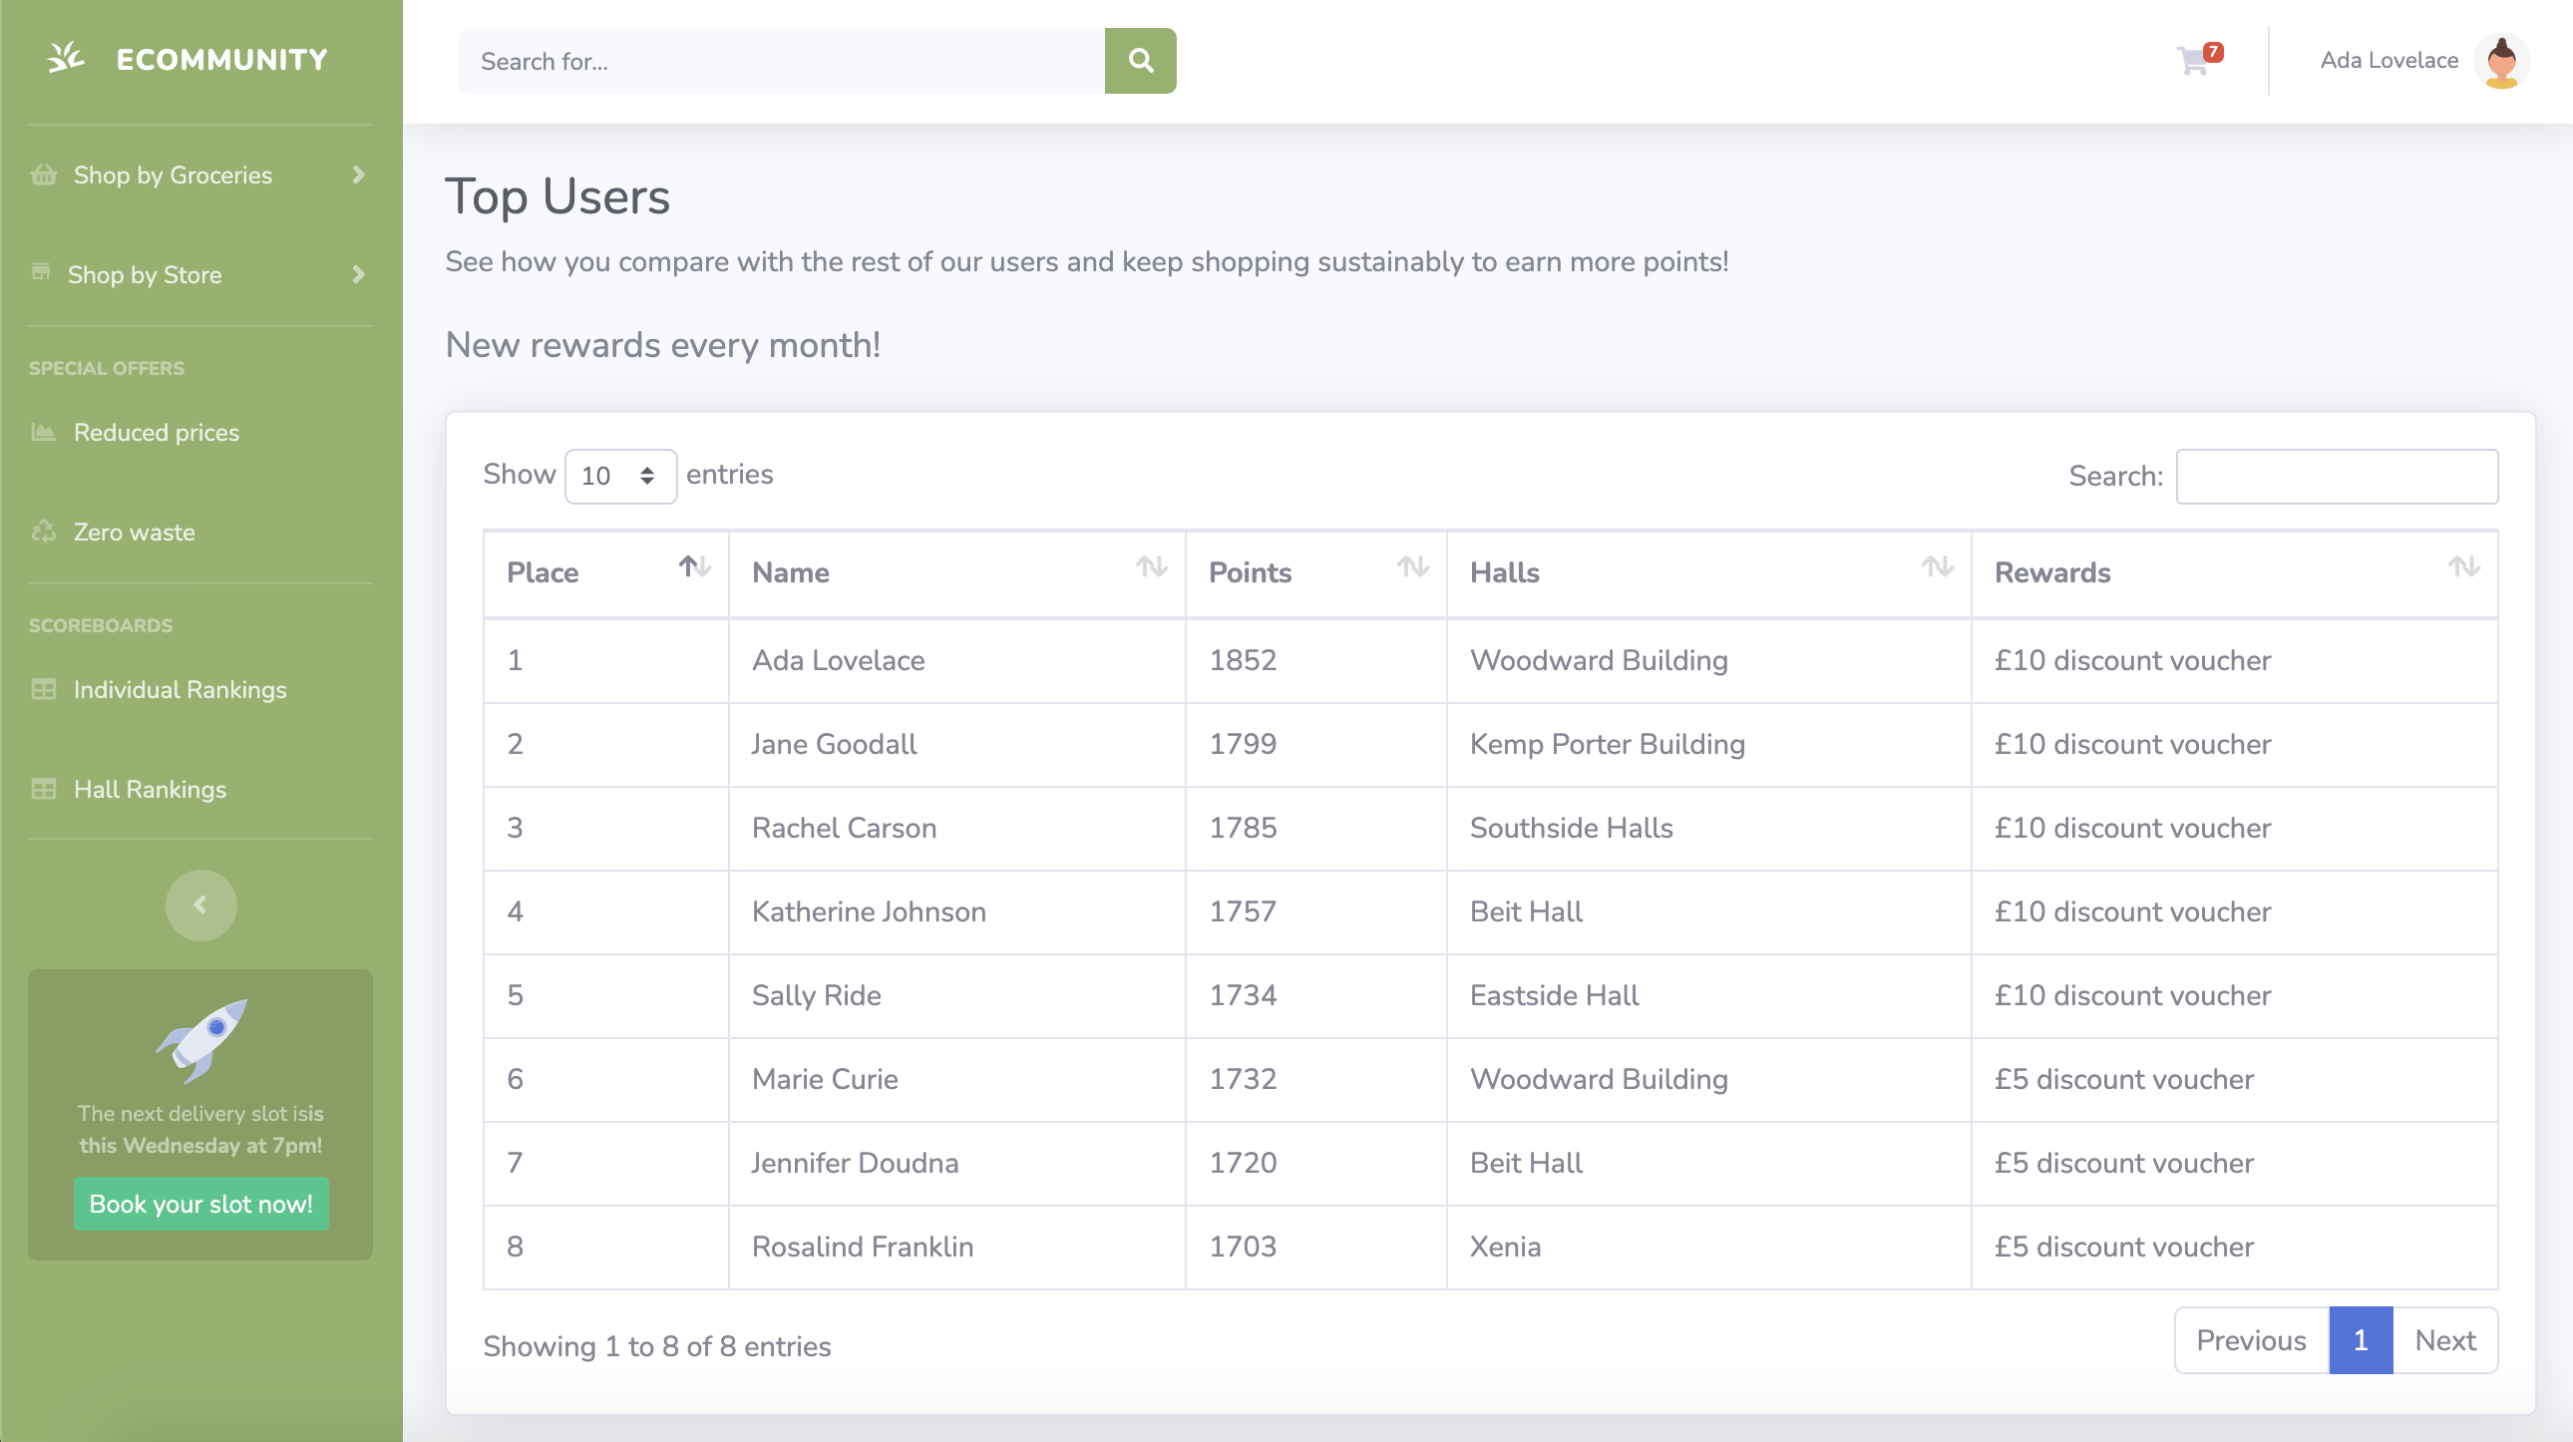2573x1442 pixels.
Task: Go to the Next table page
Action: (x=2444, y=1340)
